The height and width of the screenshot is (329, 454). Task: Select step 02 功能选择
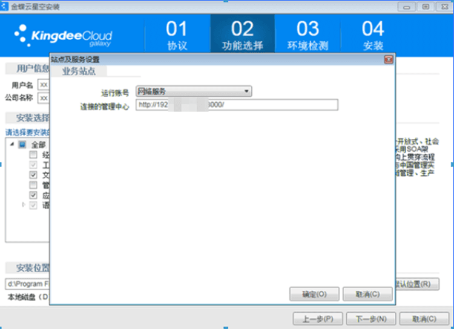point(242,34)
